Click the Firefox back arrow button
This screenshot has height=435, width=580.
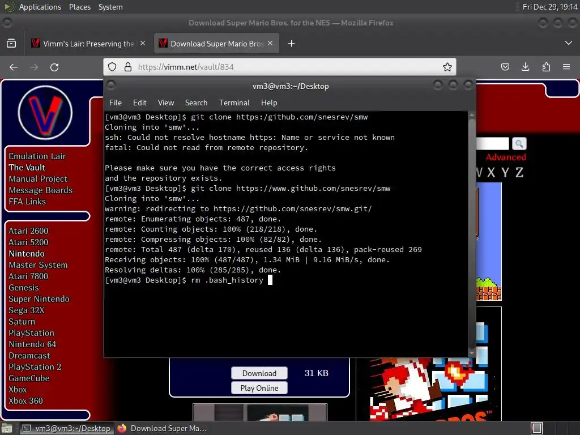click(x=14, y=67)
